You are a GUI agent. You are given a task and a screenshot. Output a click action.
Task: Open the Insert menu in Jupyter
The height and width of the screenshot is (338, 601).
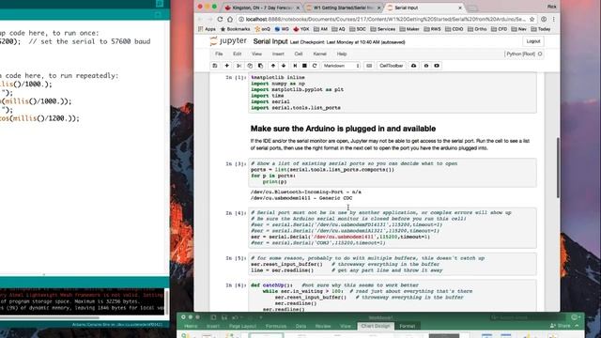[x=278, y=54]
